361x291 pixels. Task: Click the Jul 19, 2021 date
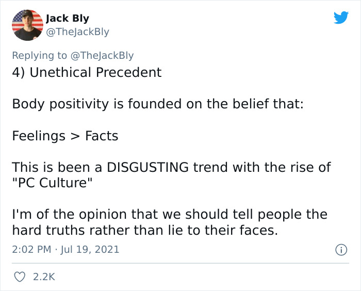coord(90,250)
